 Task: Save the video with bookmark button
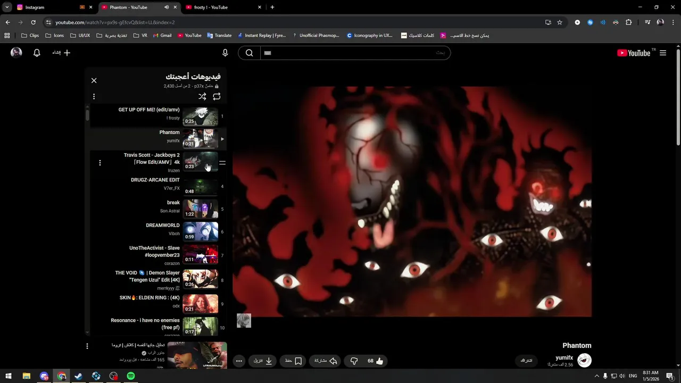293,361
